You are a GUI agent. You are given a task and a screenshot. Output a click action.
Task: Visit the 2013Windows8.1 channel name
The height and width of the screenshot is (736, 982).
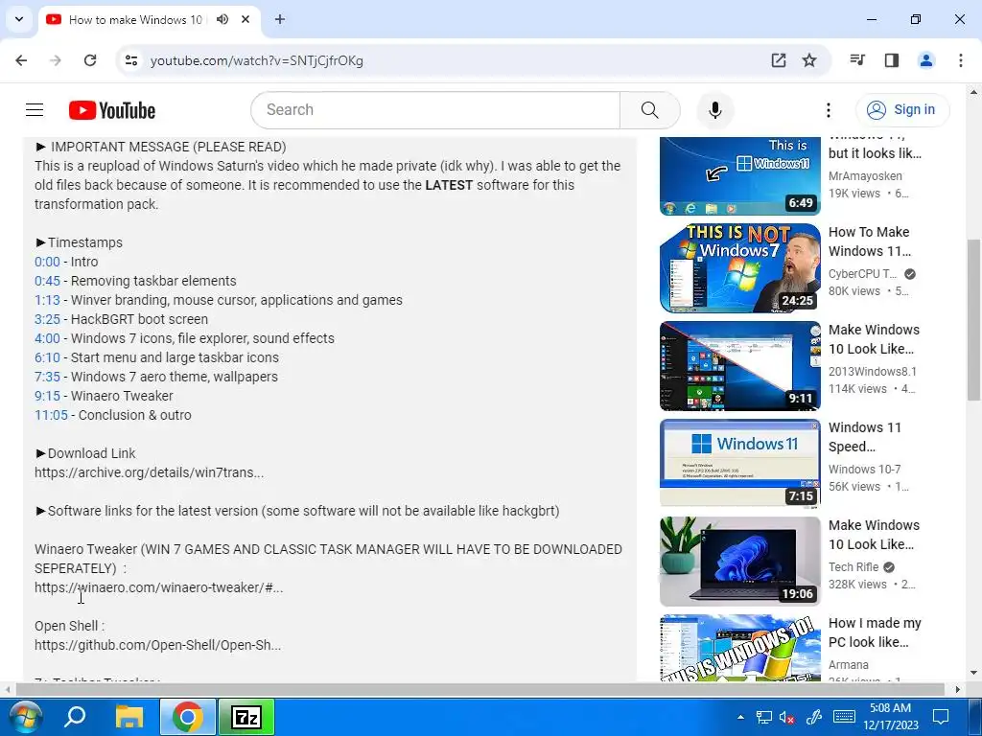[873, 371]
